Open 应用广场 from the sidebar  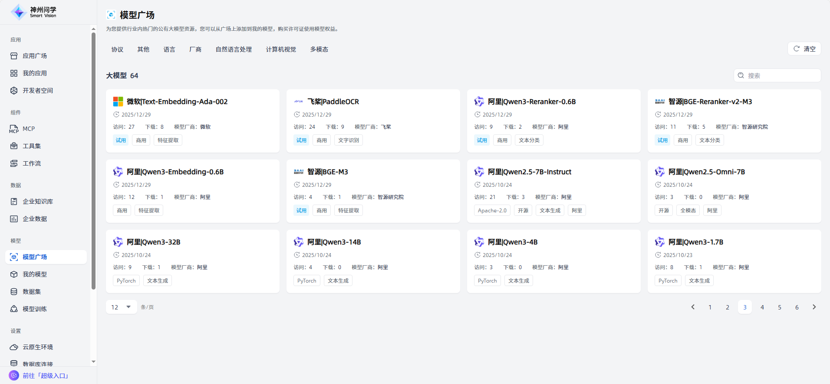tap(35, 56)
